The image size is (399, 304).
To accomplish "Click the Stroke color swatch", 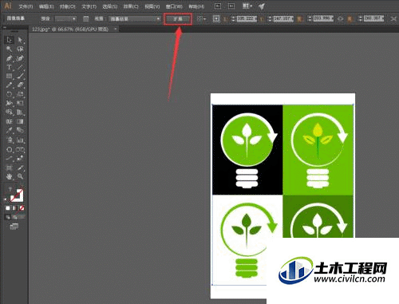I will click(17, 195).
